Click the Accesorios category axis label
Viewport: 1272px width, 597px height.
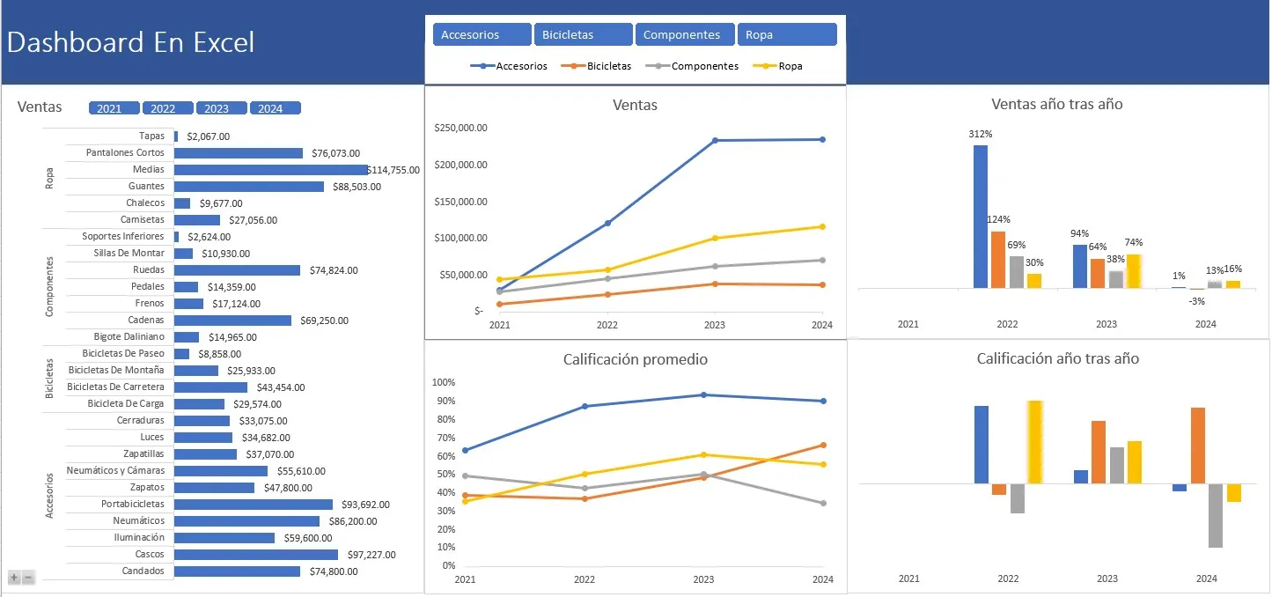click(x=49, y=496)
